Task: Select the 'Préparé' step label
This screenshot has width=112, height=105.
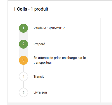Action: 39,44
